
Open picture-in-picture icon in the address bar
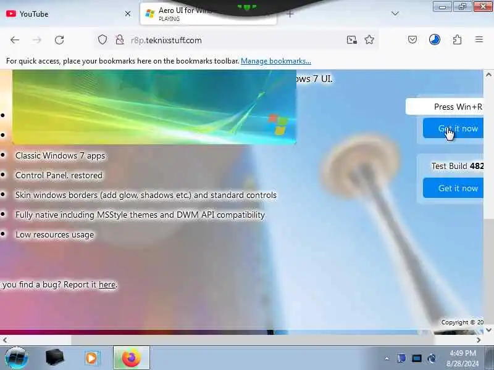coord(351,40)
